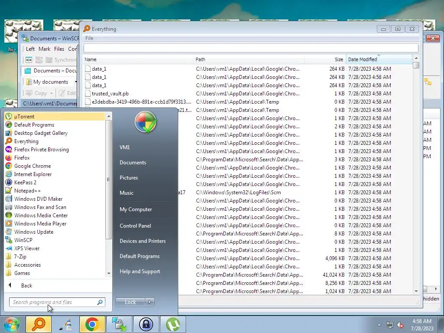Viewport: 444px width, 333px height.
Task: Click the Chrome taskbar button
Action: 92,324
